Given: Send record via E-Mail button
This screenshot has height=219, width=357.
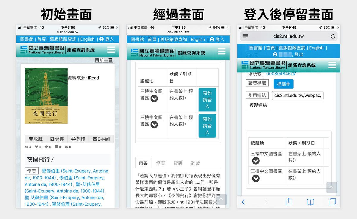Looking at the screenshot, I should click(x=101, y=139).
